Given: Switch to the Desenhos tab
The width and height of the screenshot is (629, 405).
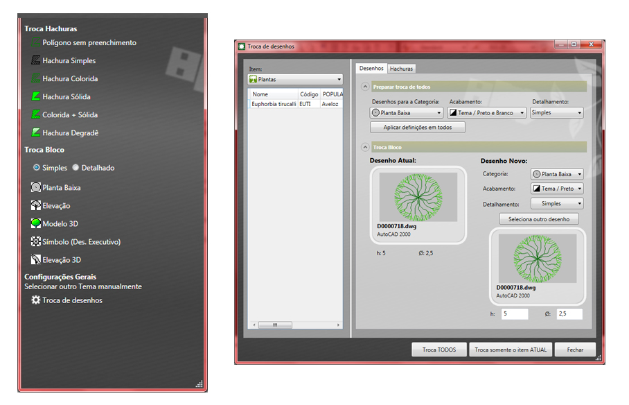Looking at the screenshot, I should point(371,69).
